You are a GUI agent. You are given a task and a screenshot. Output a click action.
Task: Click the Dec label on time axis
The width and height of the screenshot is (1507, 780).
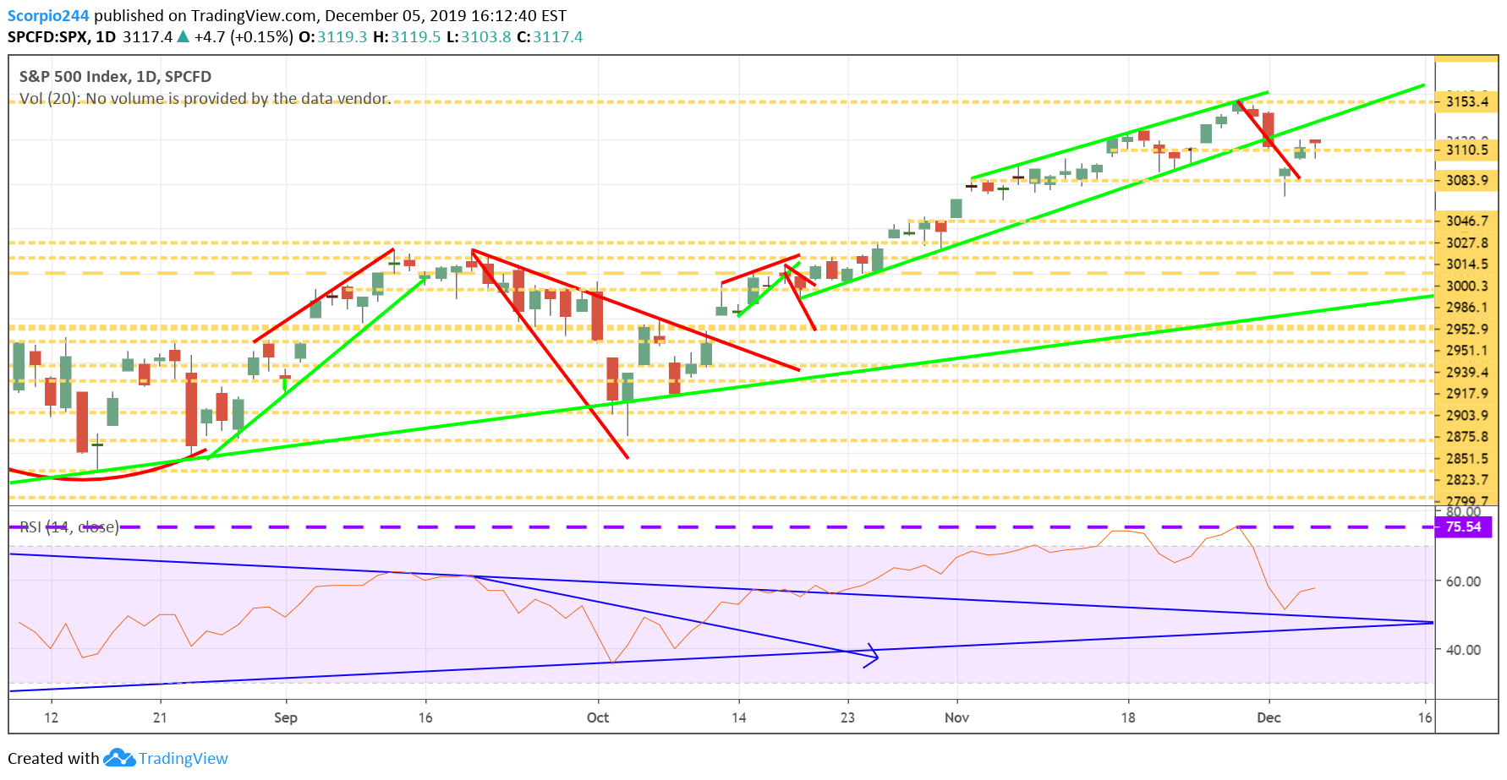(1269, 717)
